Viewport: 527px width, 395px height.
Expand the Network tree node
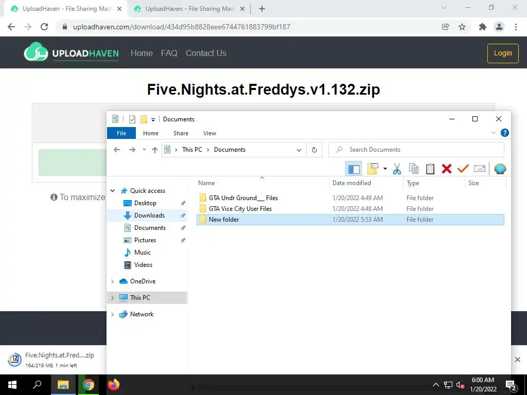pyautogui.click(x=113, y=314)
